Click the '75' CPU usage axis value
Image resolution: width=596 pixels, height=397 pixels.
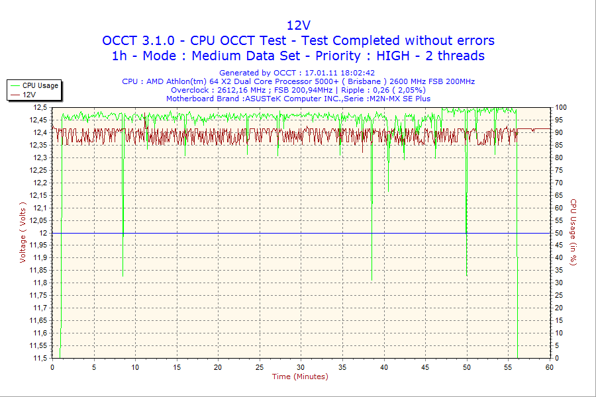click(559, 170)
